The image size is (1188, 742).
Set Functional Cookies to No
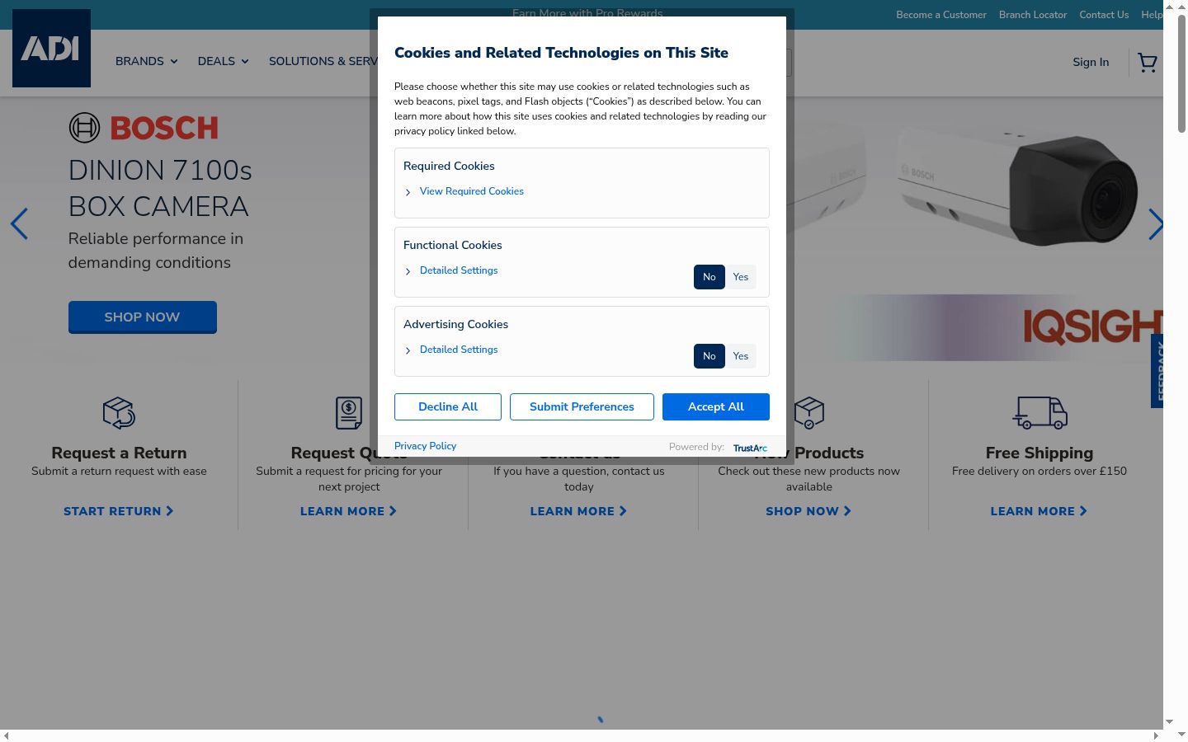[x=709, y=277]
